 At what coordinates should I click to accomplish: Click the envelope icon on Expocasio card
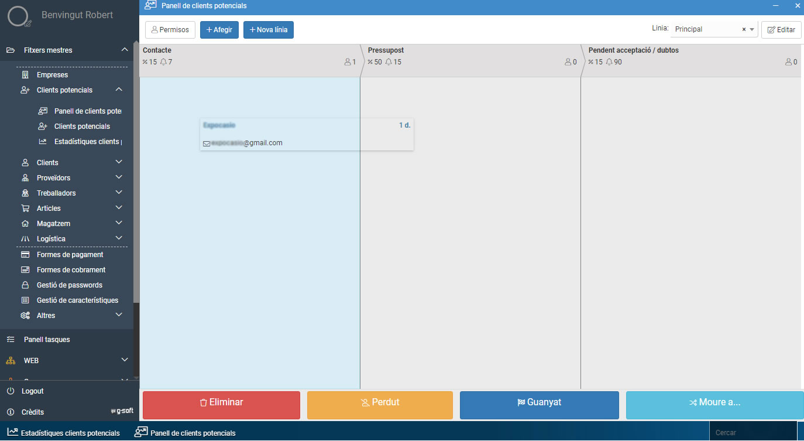(x=207, y=143)
